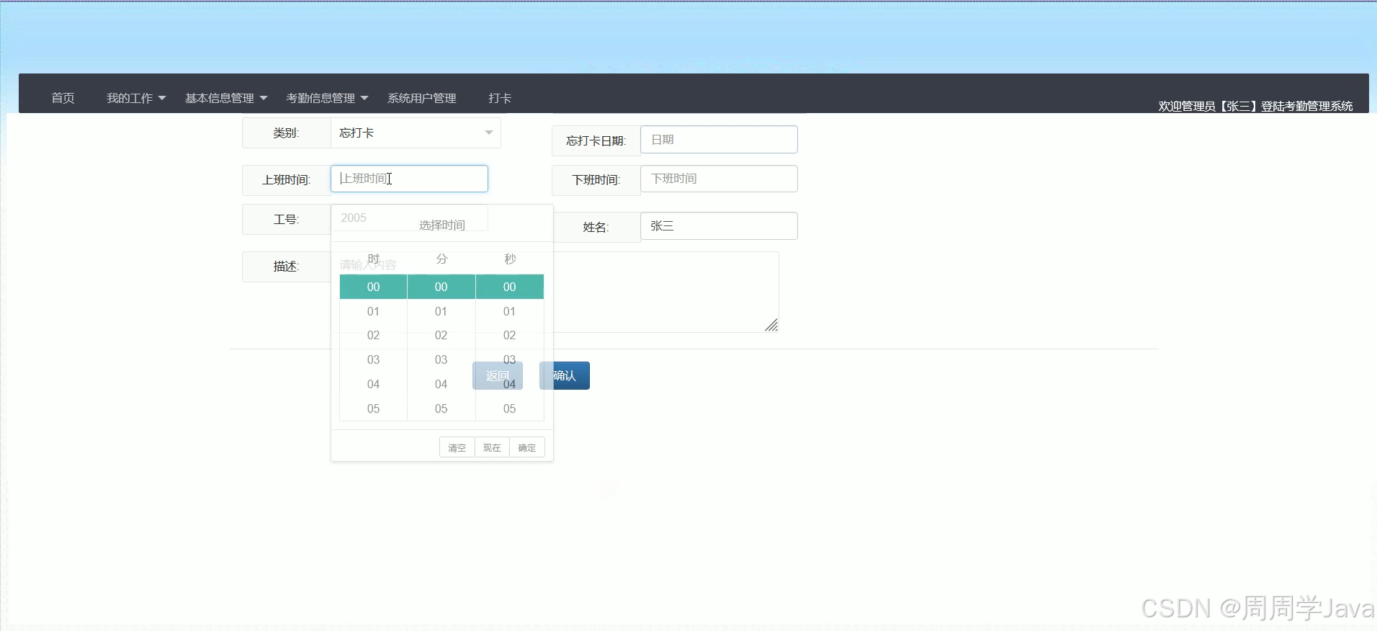Click the 下班时间 input field
Image resolution: width=1377 pixels, height=631 pixels.
click(719, 179)
